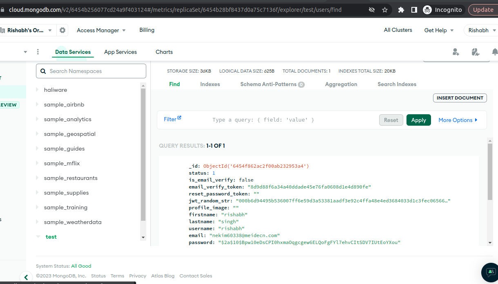Click the namespace list scrollbar down arrow
Image resolution: width=498 pixels, height=284 pixels.
(143, 237)
